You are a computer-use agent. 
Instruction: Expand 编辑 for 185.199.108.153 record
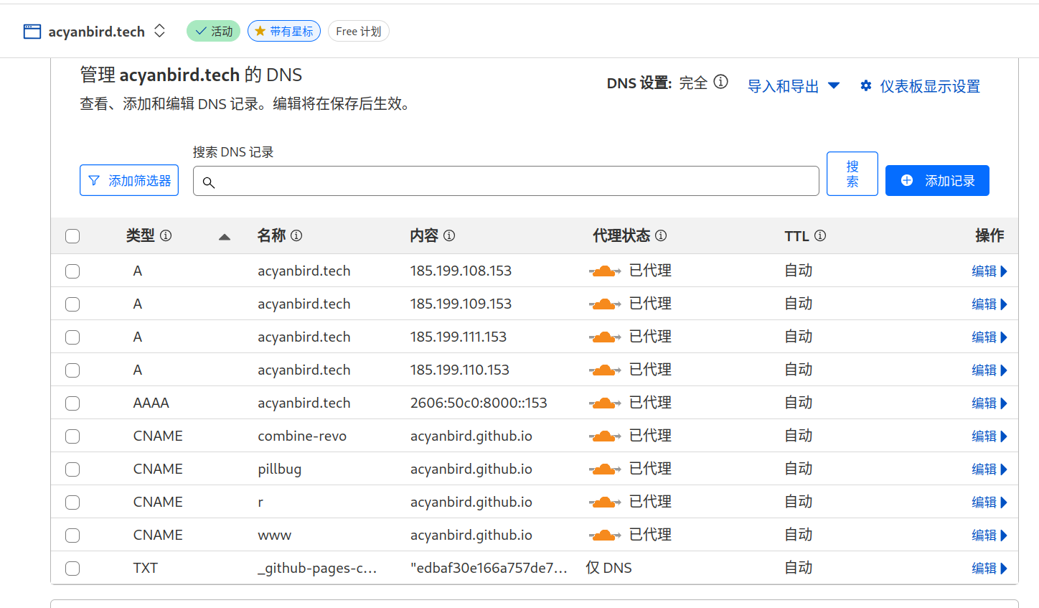click(x=989, y=271)
